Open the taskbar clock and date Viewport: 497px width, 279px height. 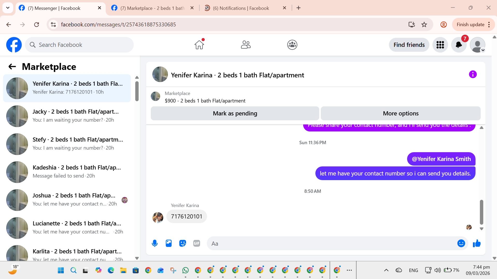click(x=478, y=270)
